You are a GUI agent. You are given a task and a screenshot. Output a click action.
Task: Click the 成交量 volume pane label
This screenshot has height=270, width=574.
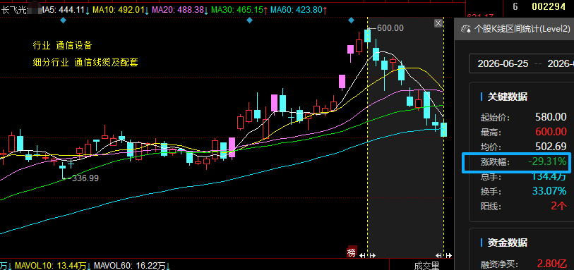tap(427, 266)
